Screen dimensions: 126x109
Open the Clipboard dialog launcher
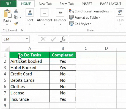pyautogui.click(x=22, y=31)
